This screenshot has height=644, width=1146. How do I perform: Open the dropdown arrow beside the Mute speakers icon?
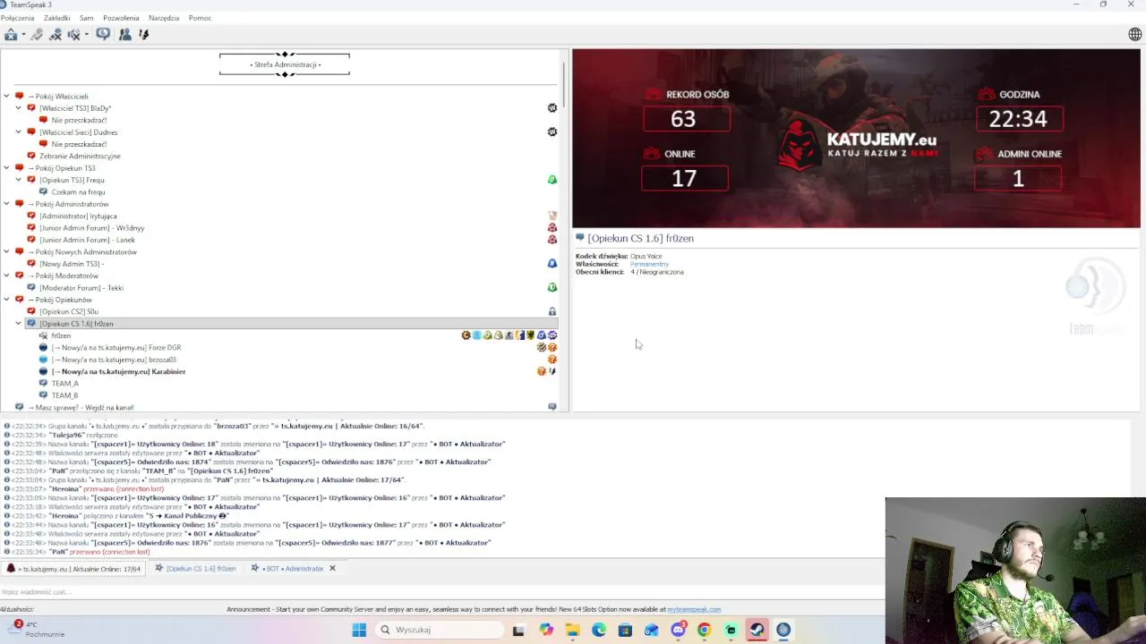pos(87,35)
